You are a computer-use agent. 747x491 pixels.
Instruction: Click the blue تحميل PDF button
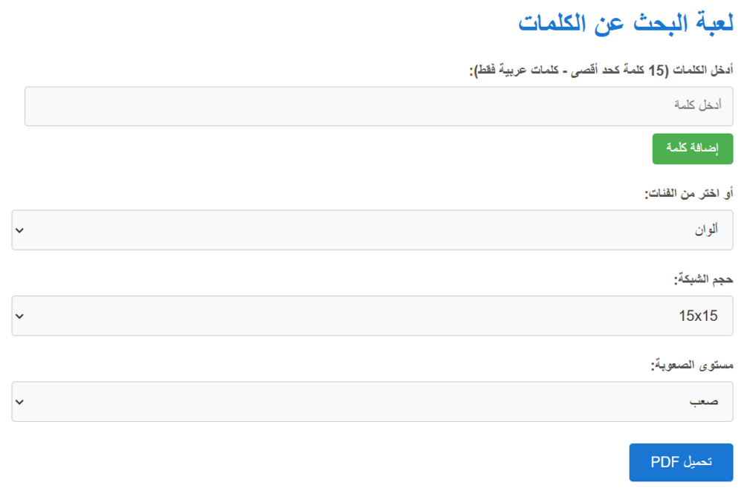pos(682,463)
